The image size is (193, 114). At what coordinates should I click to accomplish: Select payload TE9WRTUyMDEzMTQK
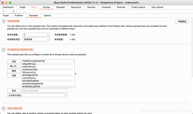point(48,61)
